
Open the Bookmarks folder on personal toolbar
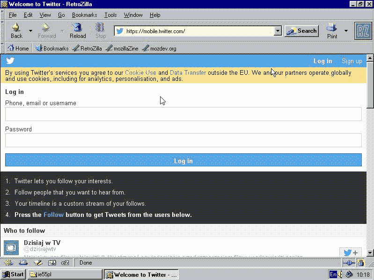[52, 48]
